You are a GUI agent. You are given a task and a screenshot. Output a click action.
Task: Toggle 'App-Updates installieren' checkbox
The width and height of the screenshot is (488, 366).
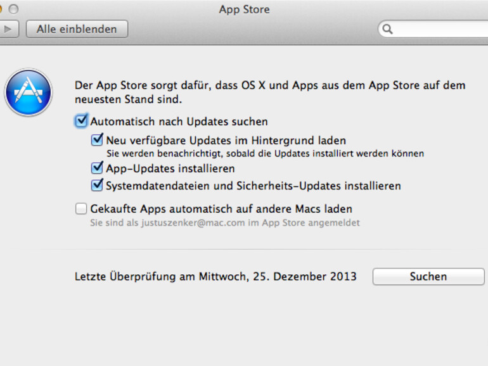(x=97, y=168)
